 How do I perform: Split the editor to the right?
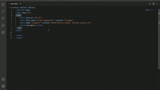coord(153,4)
